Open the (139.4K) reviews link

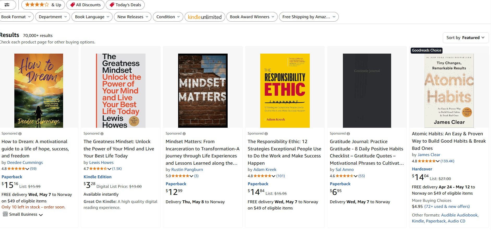tap(447, 161)
